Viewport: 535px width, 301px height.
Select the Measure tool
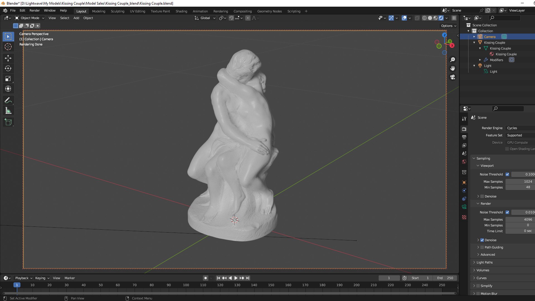(8, 111)
